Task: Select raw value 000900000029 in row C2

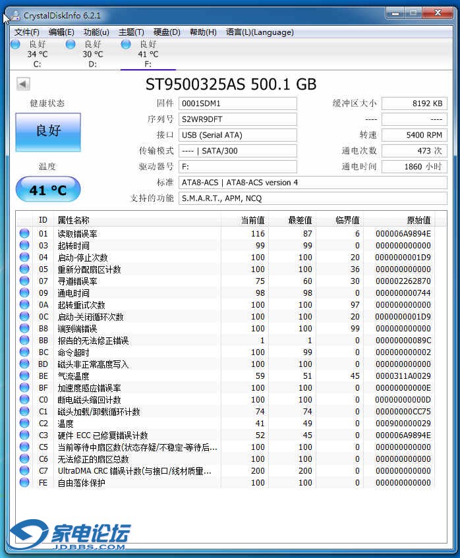Action: (x=403, y=424)
